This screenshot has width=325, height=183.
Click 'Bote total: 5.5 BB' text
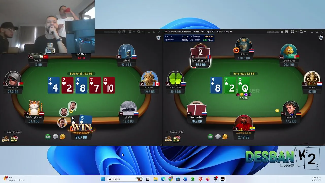pos(244,74)
